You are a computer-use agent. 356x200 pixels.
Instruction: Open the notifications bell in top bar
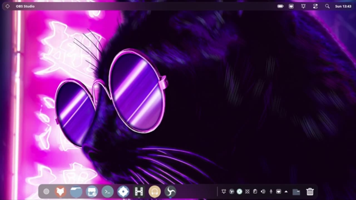(x=303, y=6)
